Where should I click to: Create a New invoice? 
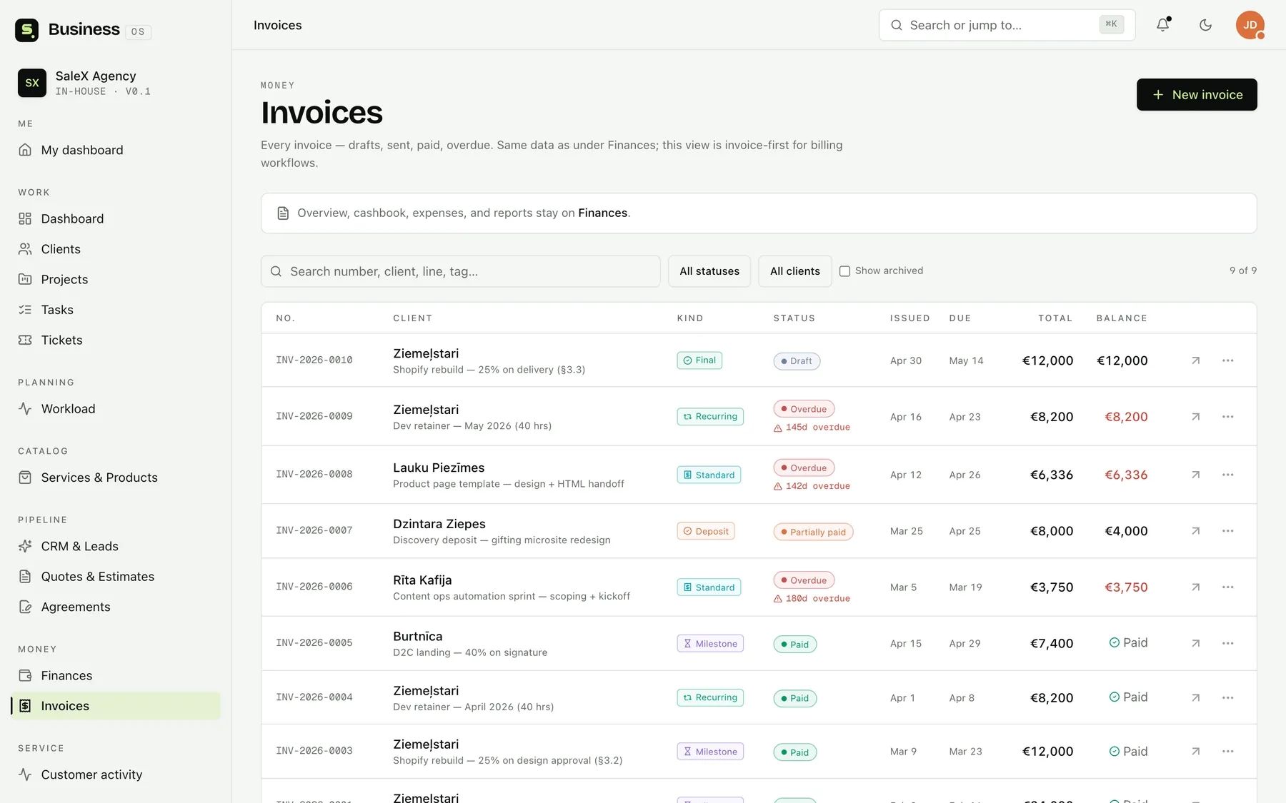click(x=1197, y=95)
